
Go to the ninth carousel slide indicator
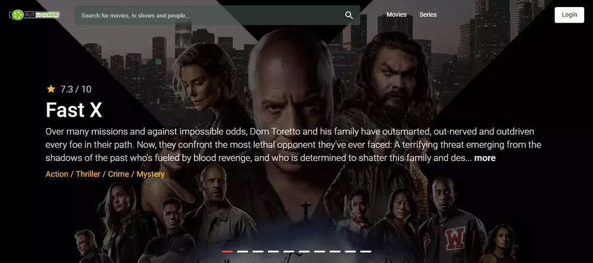click(350, 251)
